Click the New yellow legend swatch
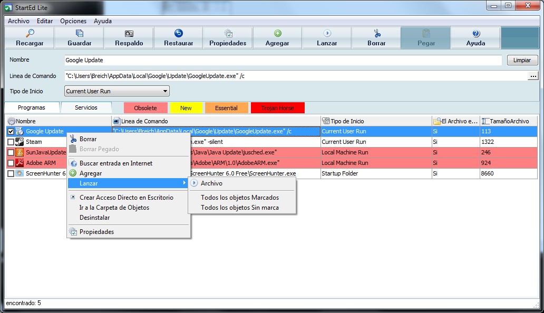 186,108
